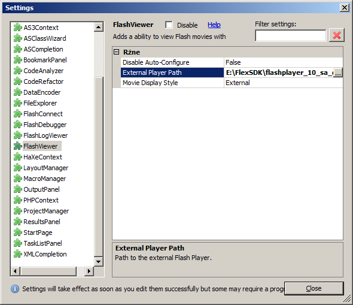Open the Help link
This screenshot has width=353, height=305.
(214, 25)
